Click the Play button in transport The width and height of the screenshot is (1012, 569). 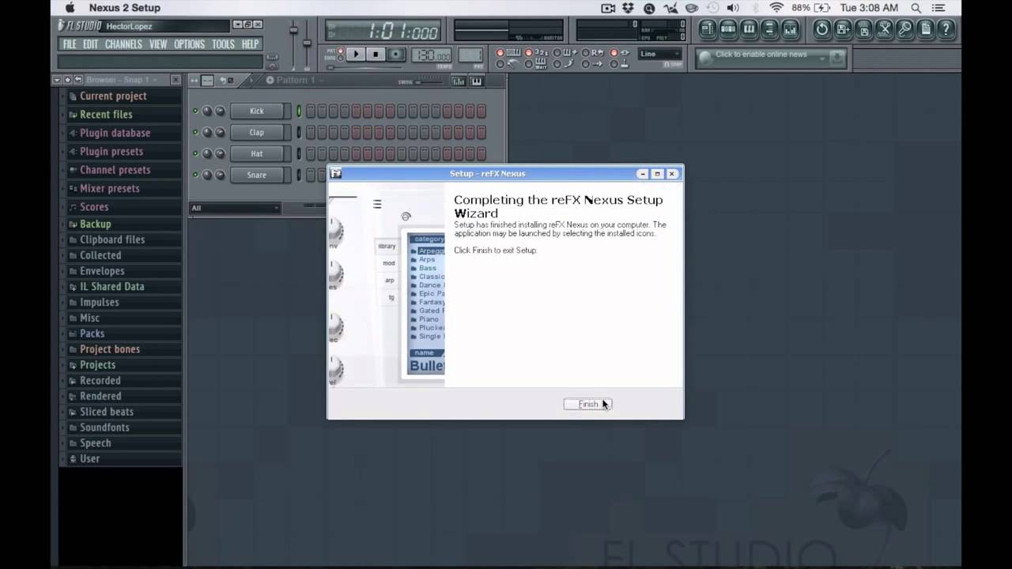pyautogui.click(x=356, y=54)
